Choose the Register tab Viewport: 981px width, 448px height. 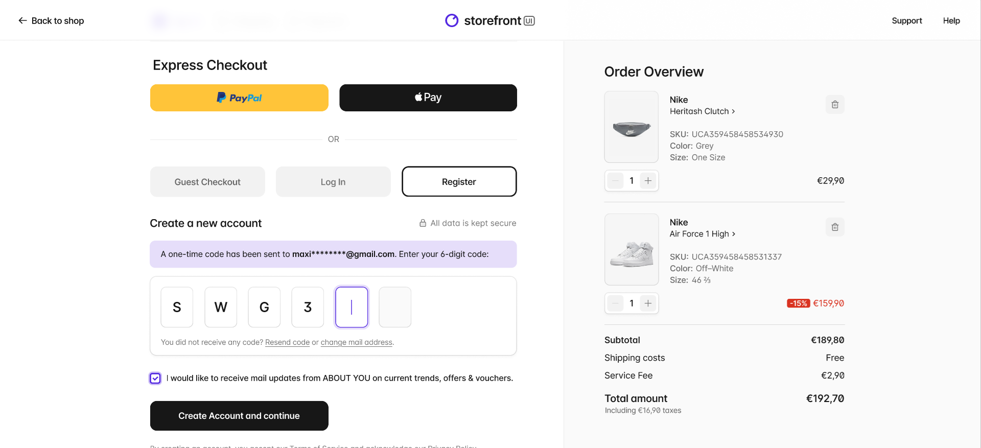point(459,182)
